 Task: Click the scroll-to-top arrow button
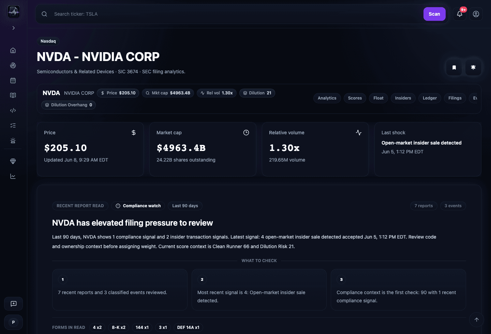point(477,320)
